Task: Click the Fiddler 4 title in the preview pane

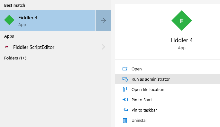Action: pos(181,40)
